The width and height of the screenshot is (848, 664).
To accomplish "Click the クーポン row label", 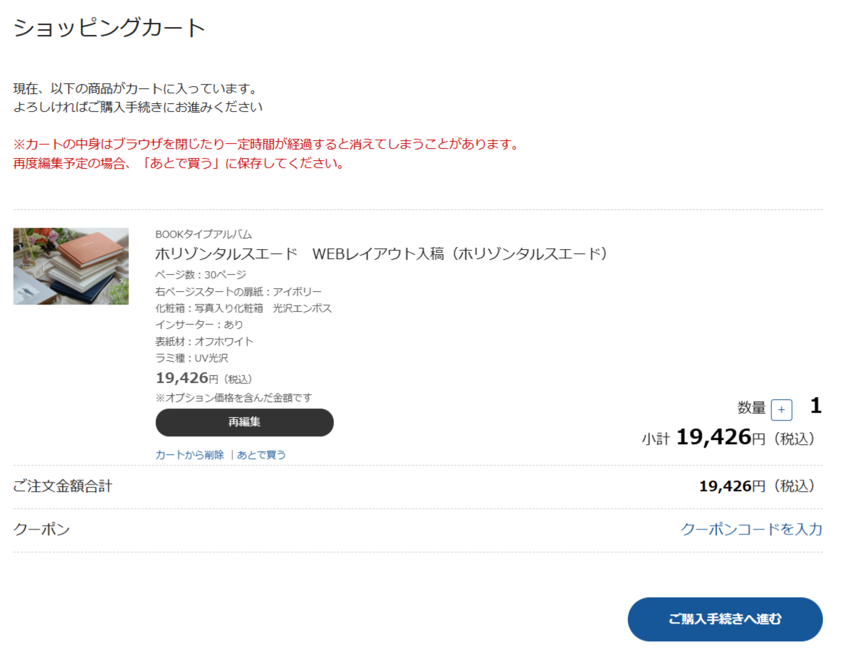I will coord(41,529).
